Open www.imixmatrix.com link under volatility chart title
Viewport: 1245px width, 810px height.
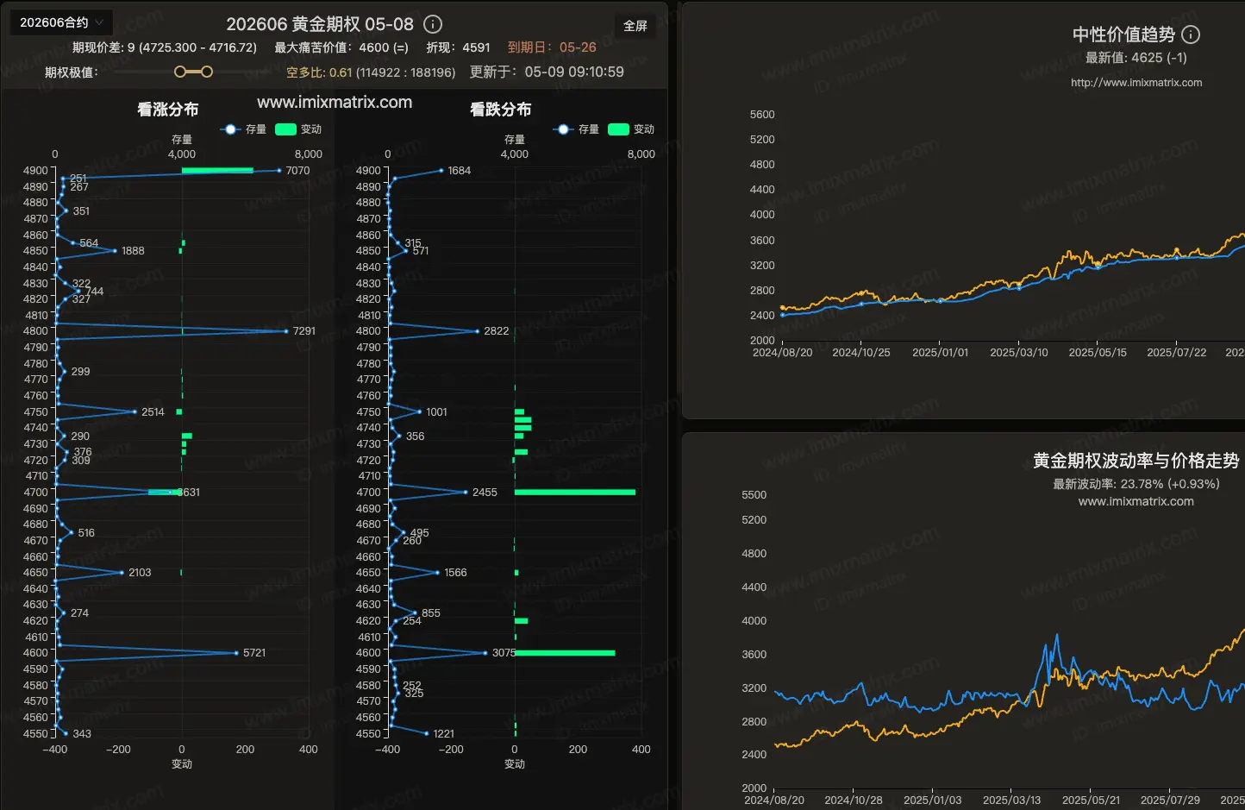point(1136,501)
